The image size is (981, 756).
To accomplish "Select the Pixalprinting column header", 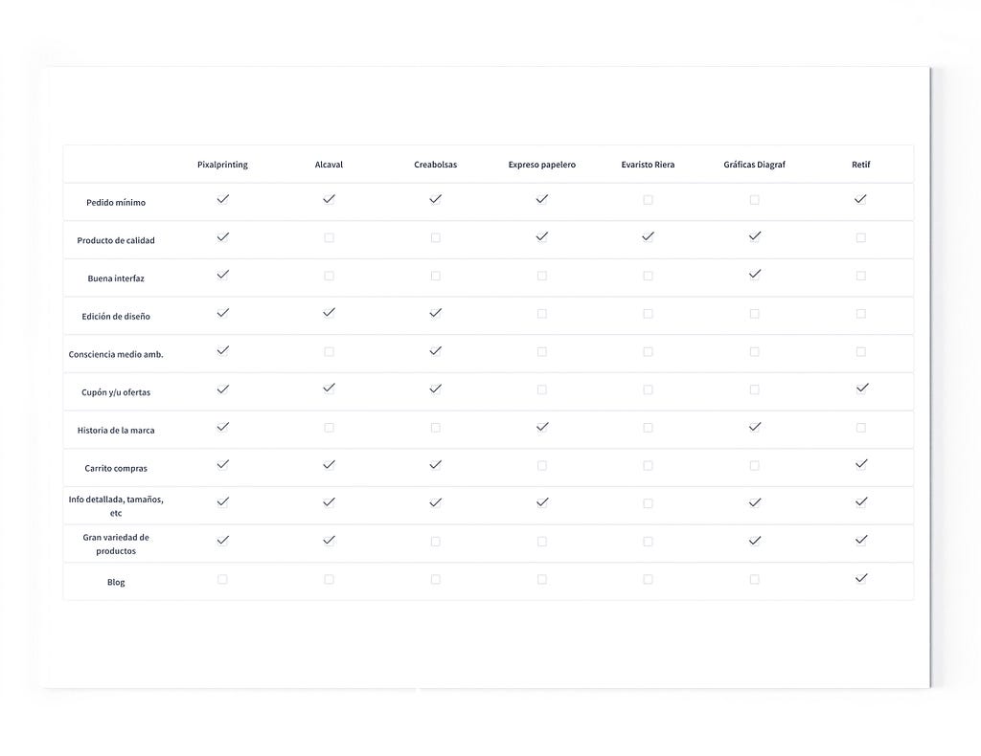I will click(222, 165).
